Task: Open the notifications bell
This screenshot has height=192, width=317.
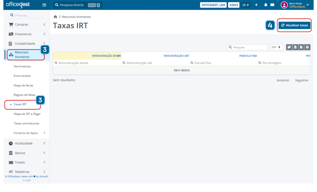Action: [x=266, y=5]
